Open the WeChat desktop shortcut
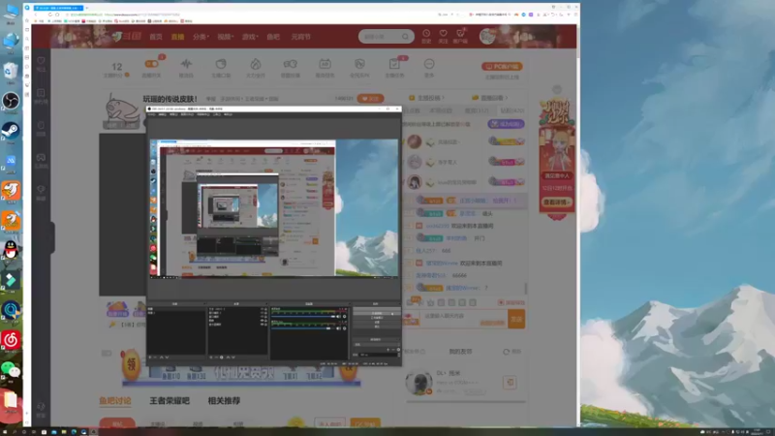The image size is (775, 436). coord(11,369)
